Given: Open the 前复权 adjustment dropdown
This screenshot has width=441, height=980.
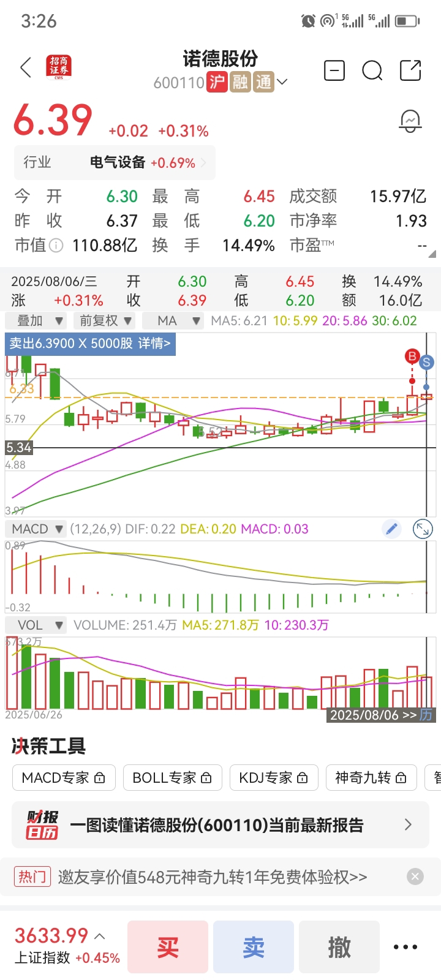Looking at the screenshot, I should click(x=105, y=321).
